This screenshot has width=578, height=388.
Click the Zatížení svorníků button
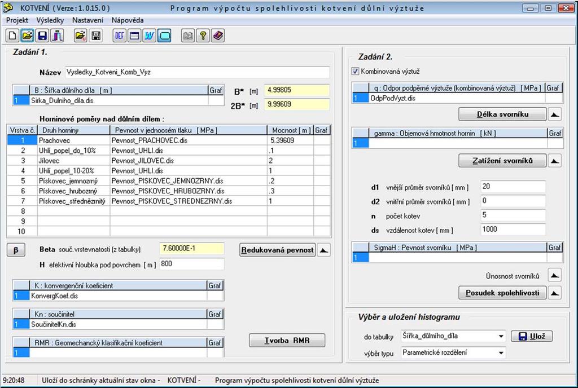(x=502, y=161)
